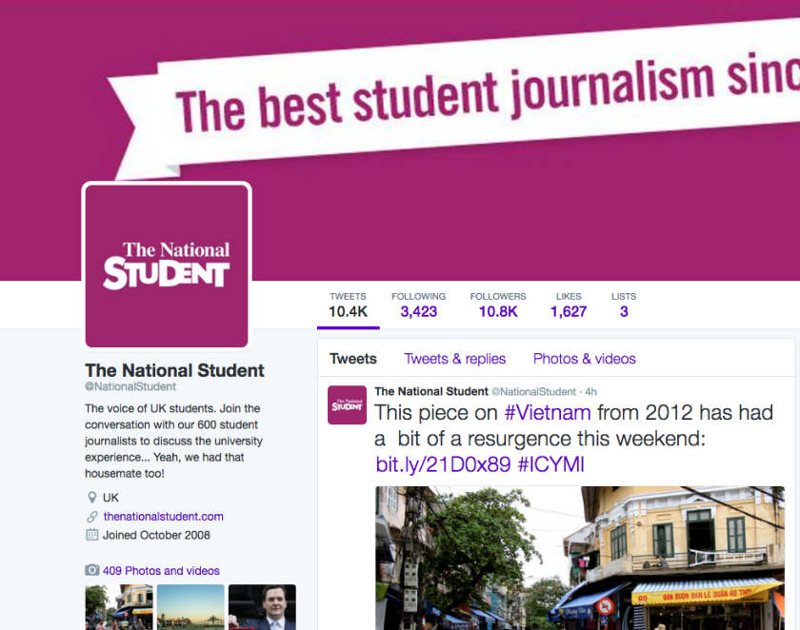The image size is (800, 630).
Task: Open the Tweets count tab
Action: click(348, 305)
